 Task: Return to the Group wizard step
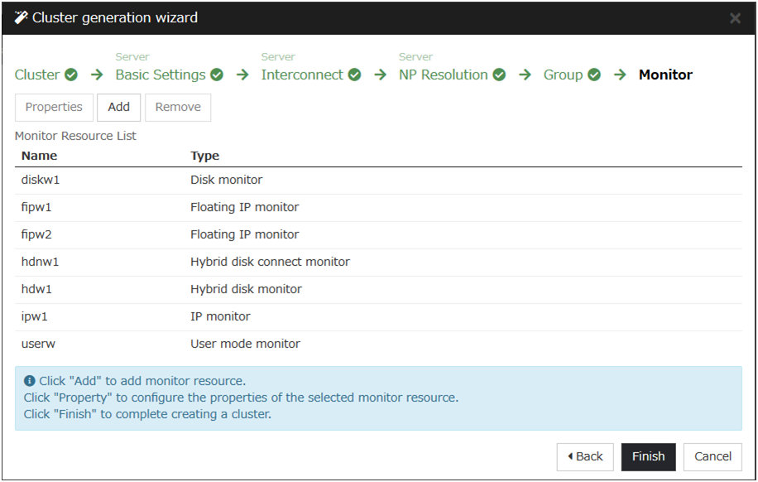563,75
